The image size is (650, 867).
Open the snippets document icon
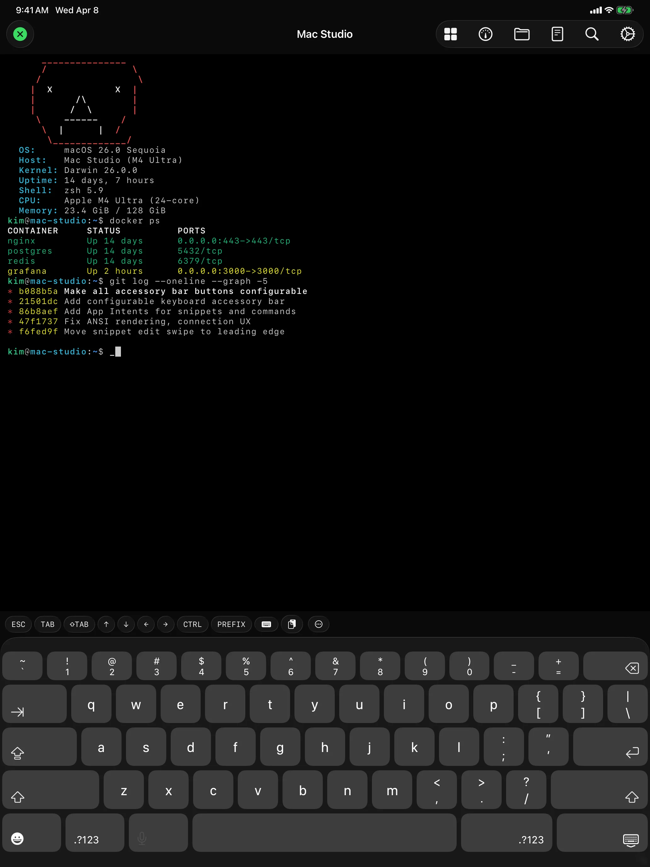tap(557, 34)
